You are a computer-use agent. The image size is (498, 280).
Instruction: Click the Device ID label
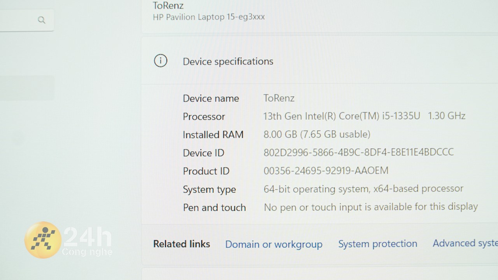203,153
